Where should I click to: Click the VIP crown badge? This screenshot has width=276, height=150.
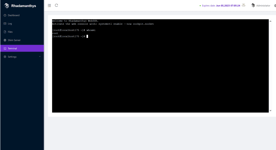243,5
